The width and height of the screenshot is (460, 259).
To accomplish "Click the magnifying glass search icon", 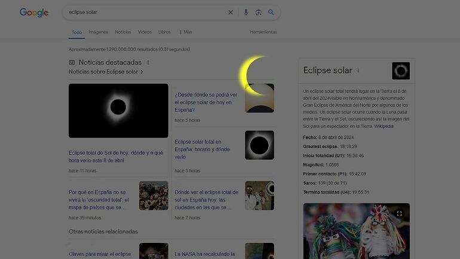I will [x=271, y=13].
